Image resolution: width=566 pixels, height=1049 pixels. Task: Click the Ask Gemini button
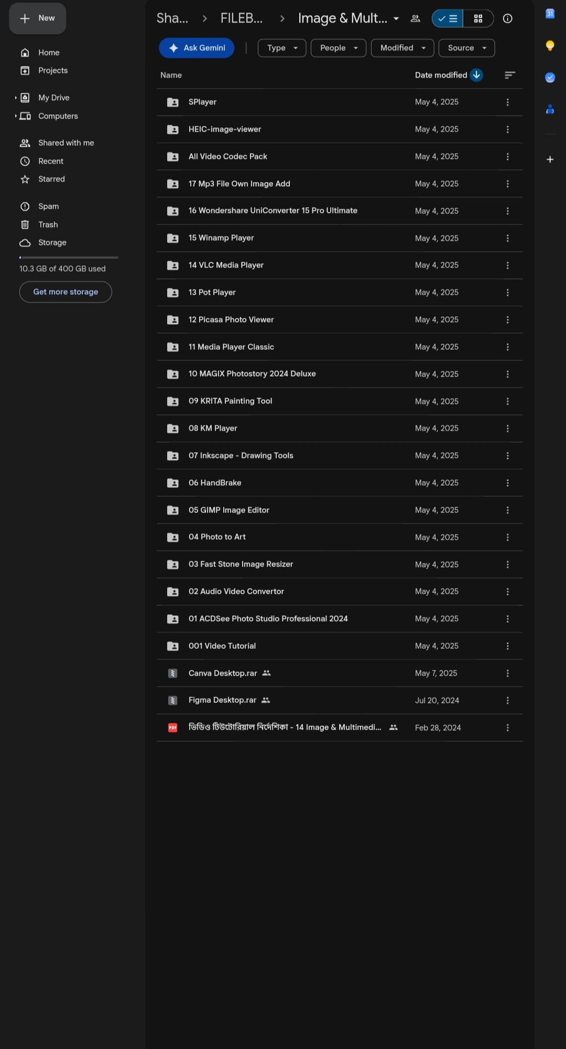197,48
